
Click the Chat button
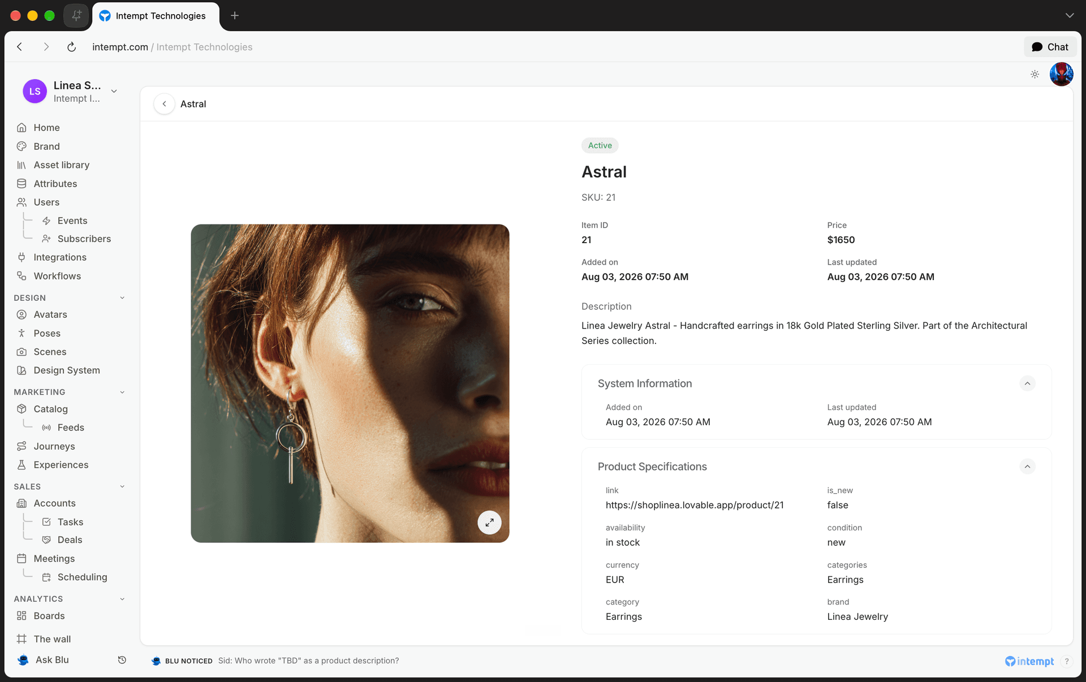pos(1050,47)
